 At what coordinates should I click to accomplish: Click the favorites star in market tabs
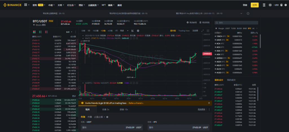[216, 28]
